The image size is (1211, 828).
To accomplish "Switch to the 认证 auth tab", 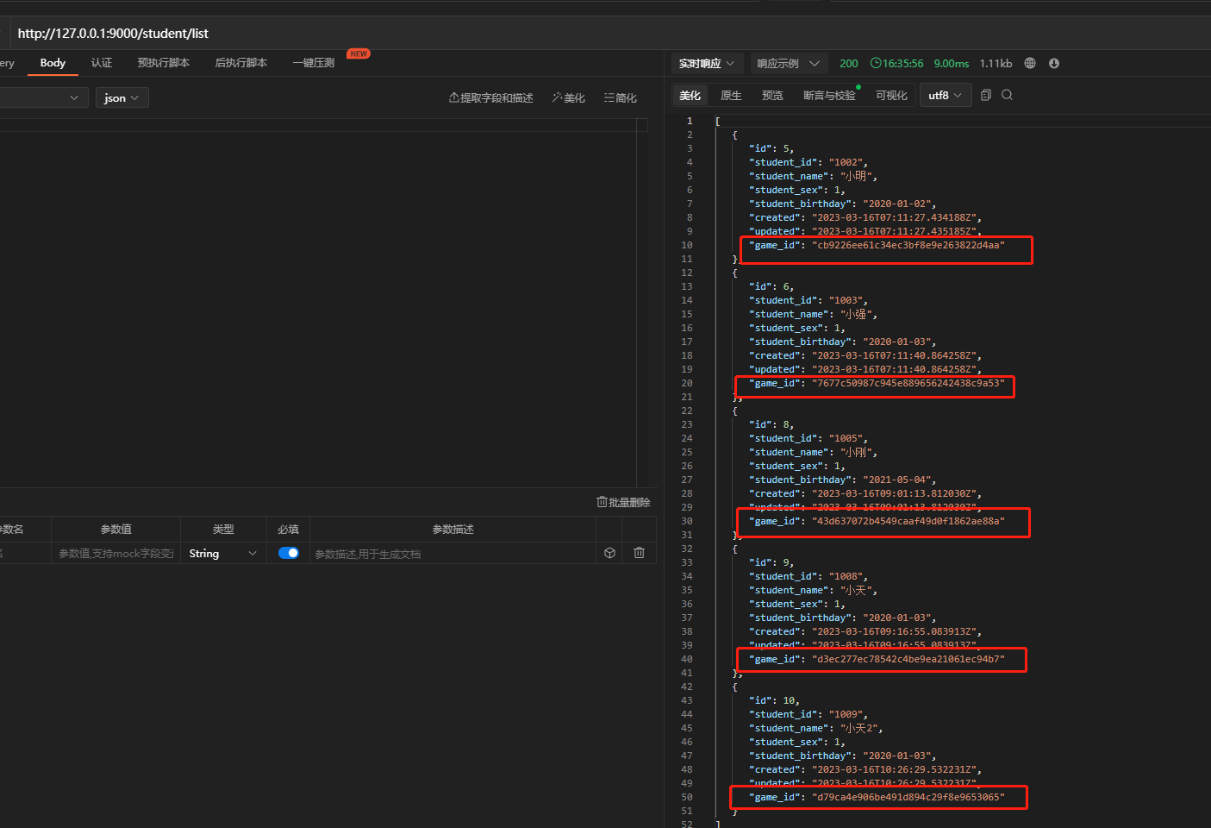I will (x=102, y=63).
